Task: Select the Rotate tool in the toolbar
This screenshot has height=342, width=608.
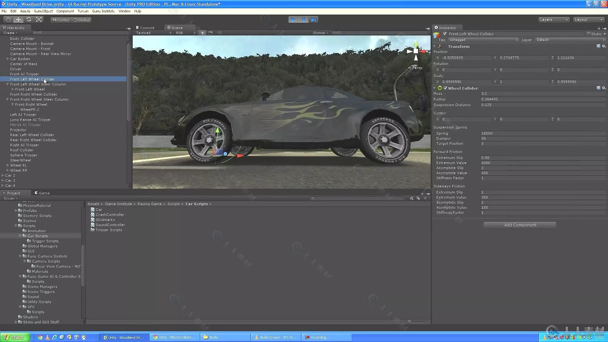Action: click(28, 20)
